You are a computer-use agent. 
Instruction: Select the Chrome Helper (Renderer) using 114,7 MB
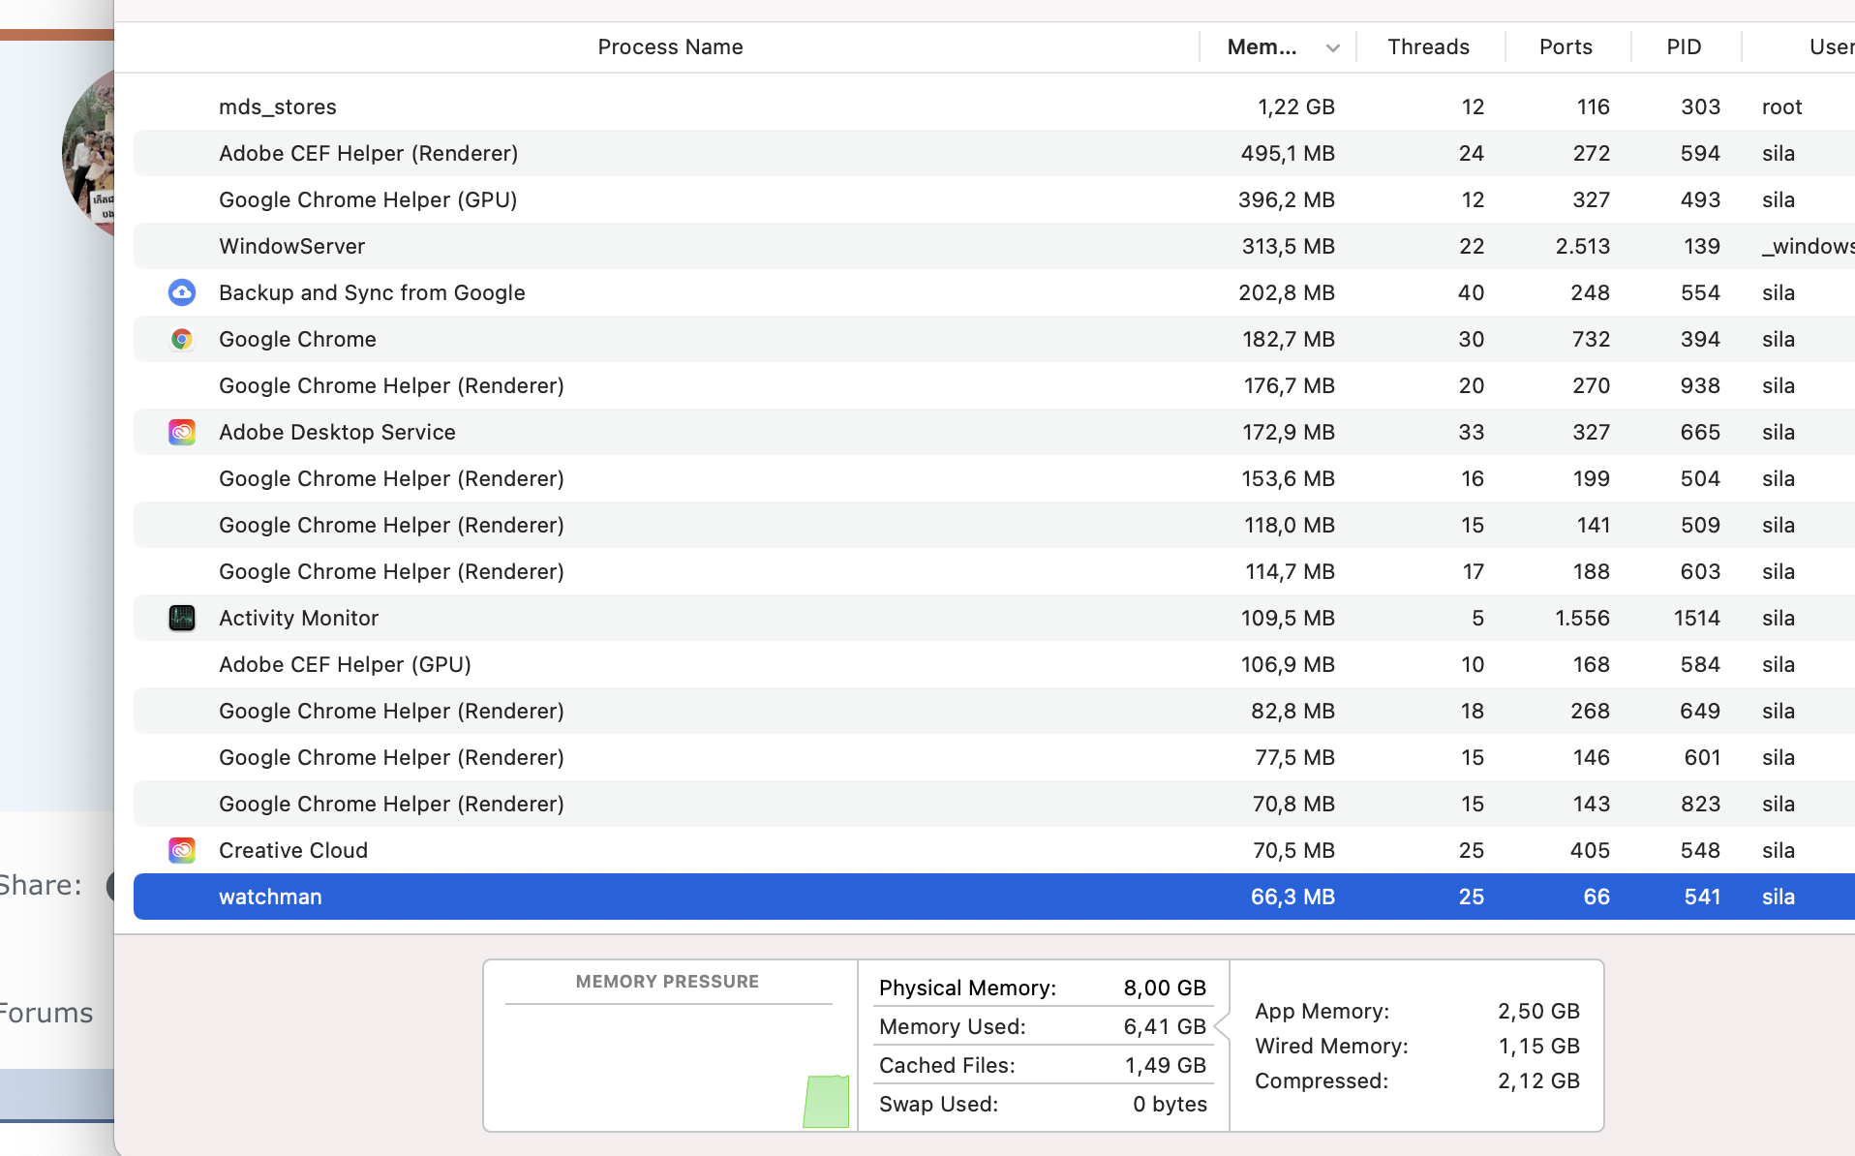coord(994,571)
